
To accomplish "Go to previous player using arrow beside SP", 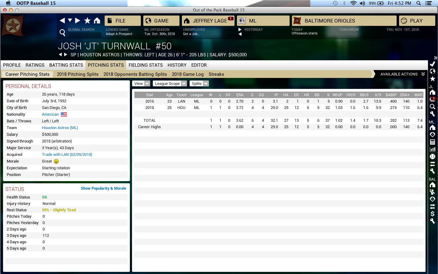I will click(x=60, y=54).
